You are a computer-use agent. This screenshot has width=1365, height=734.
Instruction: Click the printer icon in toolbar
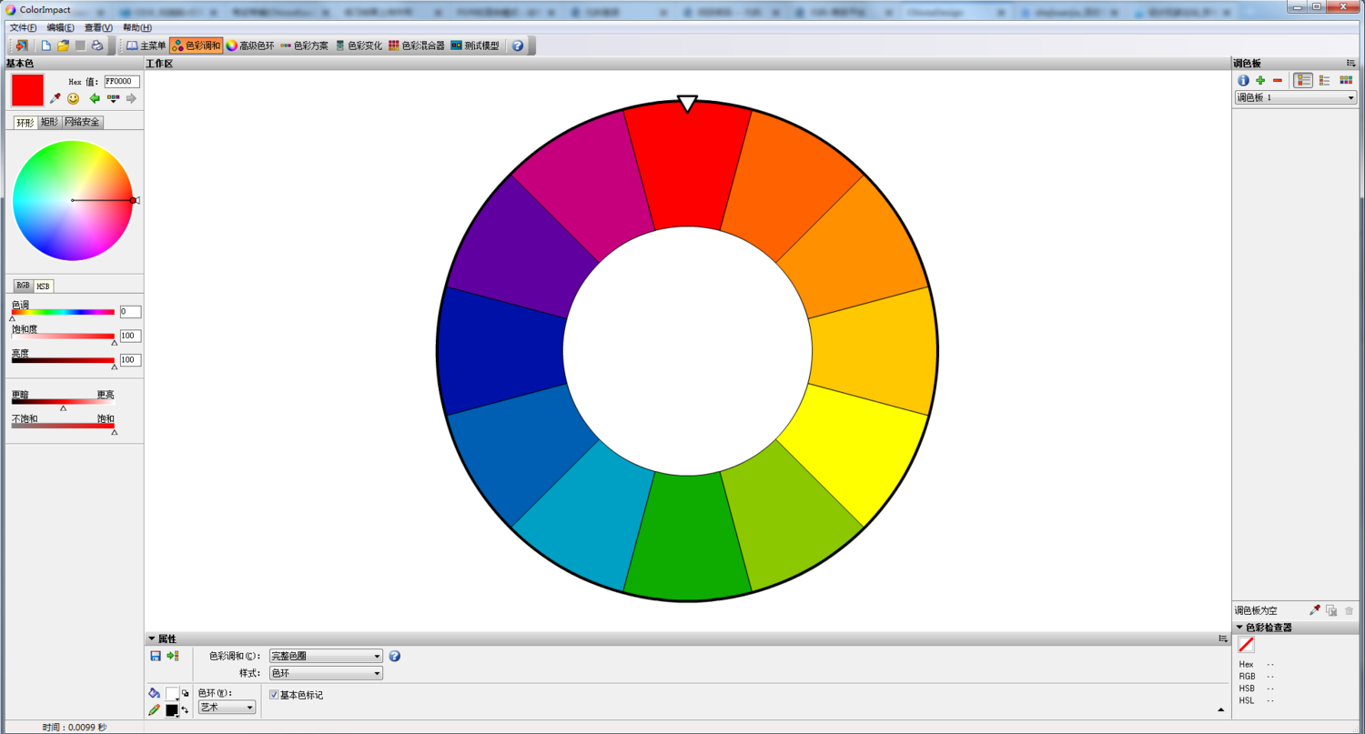point(96,45)
